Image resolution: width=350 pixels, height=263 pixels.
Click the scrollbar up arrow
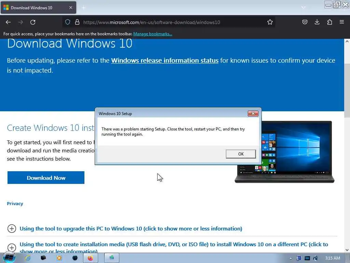pos(347,41)
